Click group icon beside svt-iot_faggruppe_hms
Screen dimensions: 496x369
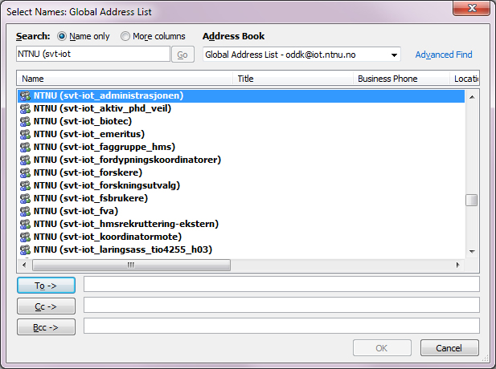pyautogui.click(x=25, y=147)
